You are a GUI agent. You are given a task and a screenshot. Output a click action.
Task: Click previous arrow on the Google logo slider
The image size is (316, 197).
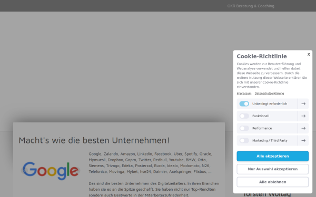click(24, 170)
